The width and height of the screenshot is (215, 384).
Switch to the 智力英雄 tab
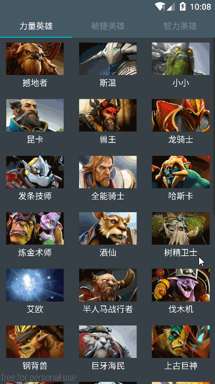pyautogui.click(x=180, y=26)
